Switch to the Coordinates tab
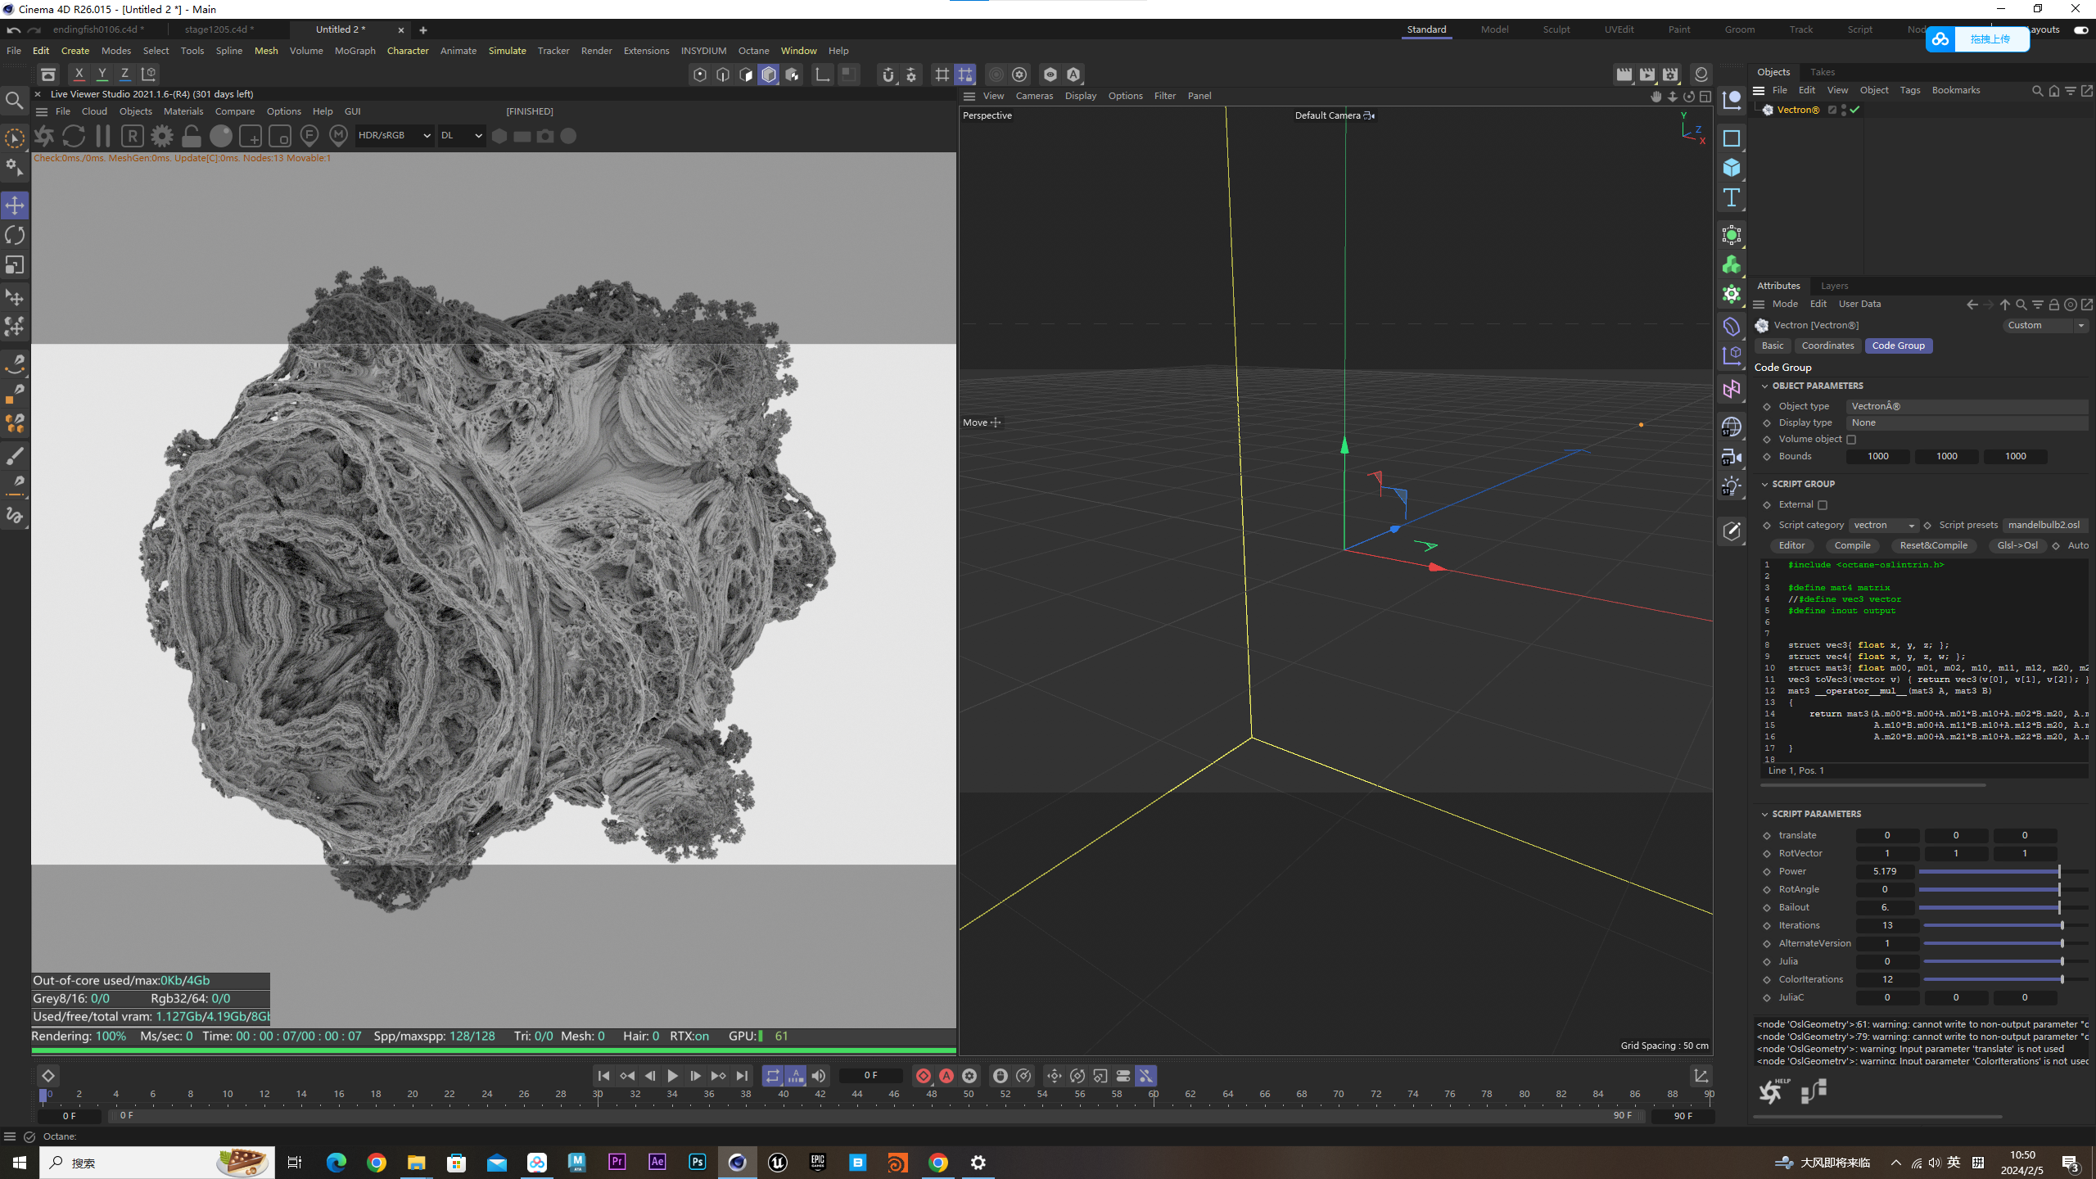This screenshot has width=2096, height=1179. tap(1827, 346)
